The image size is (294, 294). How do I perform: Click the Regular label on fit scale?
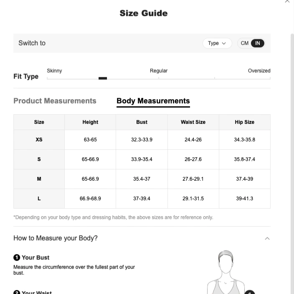coord(159,71)
